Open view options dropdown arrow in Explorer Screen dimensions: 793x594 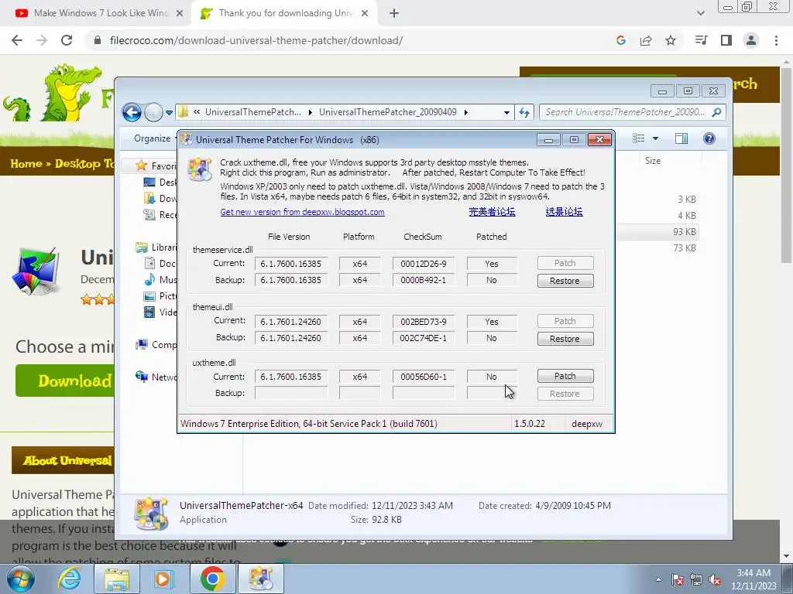tap(655, 138)
